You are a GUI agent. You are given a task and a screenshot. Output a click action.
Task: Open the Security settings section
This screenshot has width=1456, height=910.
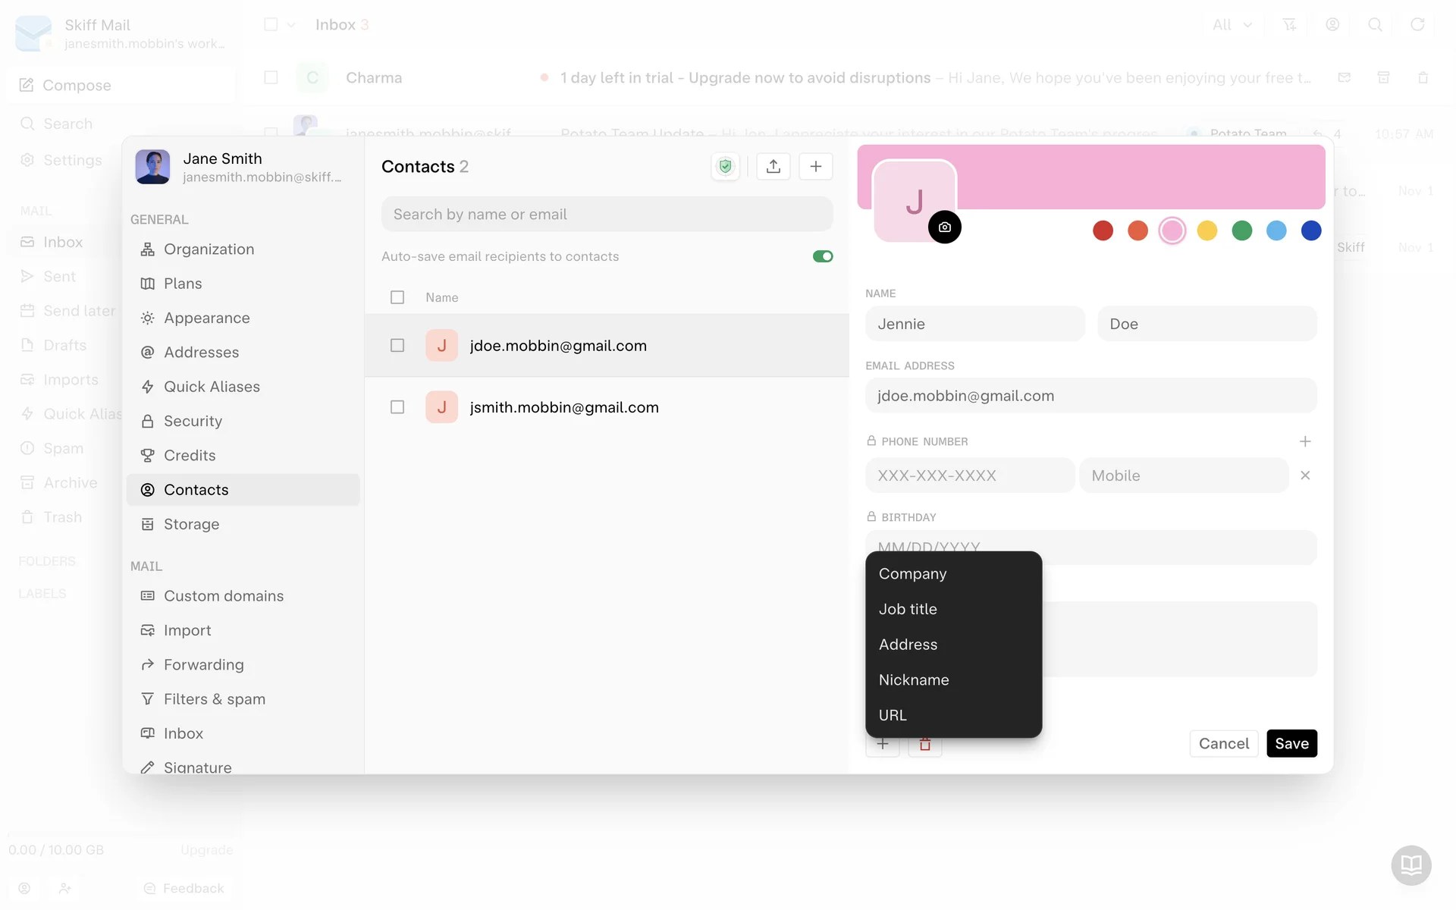(x=193, y=421)
